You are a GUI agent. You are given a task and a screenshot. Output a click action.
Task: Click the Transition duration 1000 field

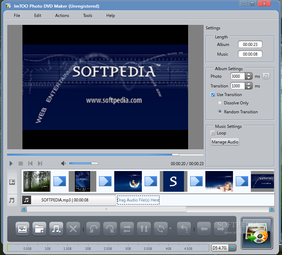(x=237, y=86)
